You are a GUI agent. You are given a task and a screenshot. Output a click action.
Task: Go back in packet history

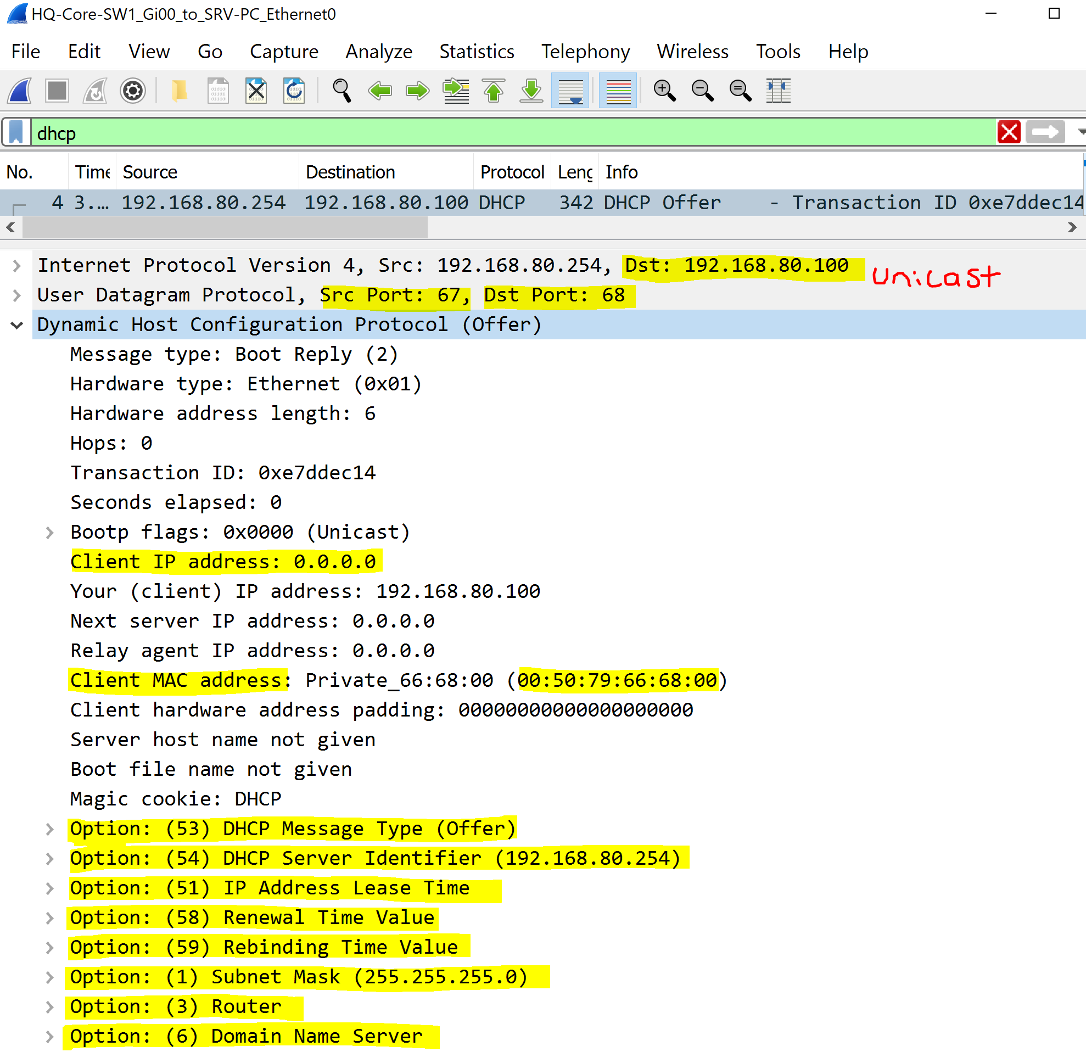click(x=380, y=90)
